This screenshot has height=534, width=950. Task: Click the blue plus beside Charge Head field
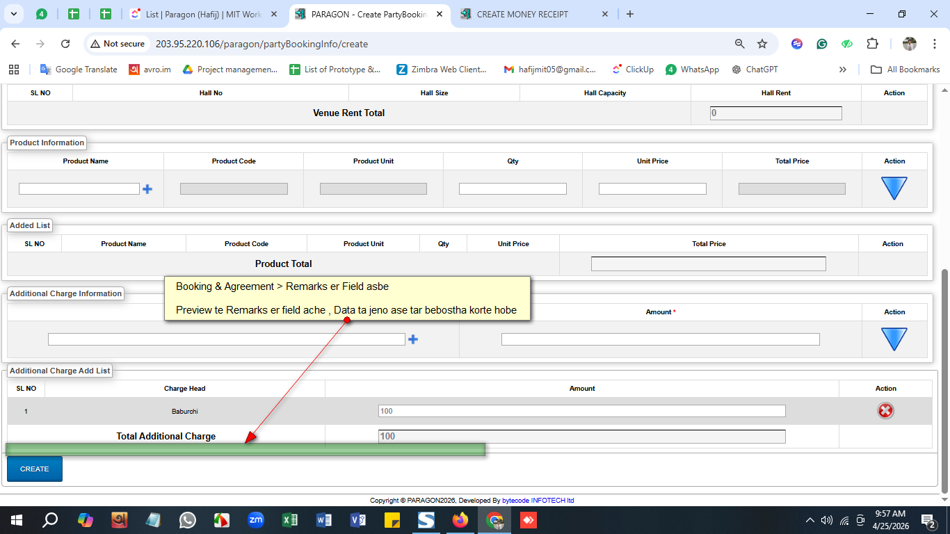point(413,339)
